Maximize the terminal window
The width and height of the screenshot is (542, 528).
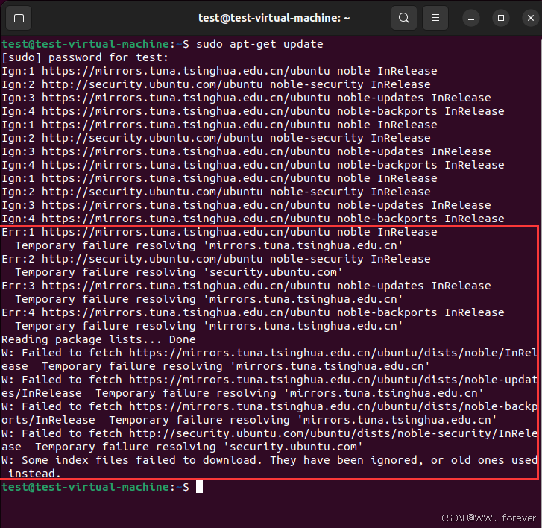click(500, 18)
